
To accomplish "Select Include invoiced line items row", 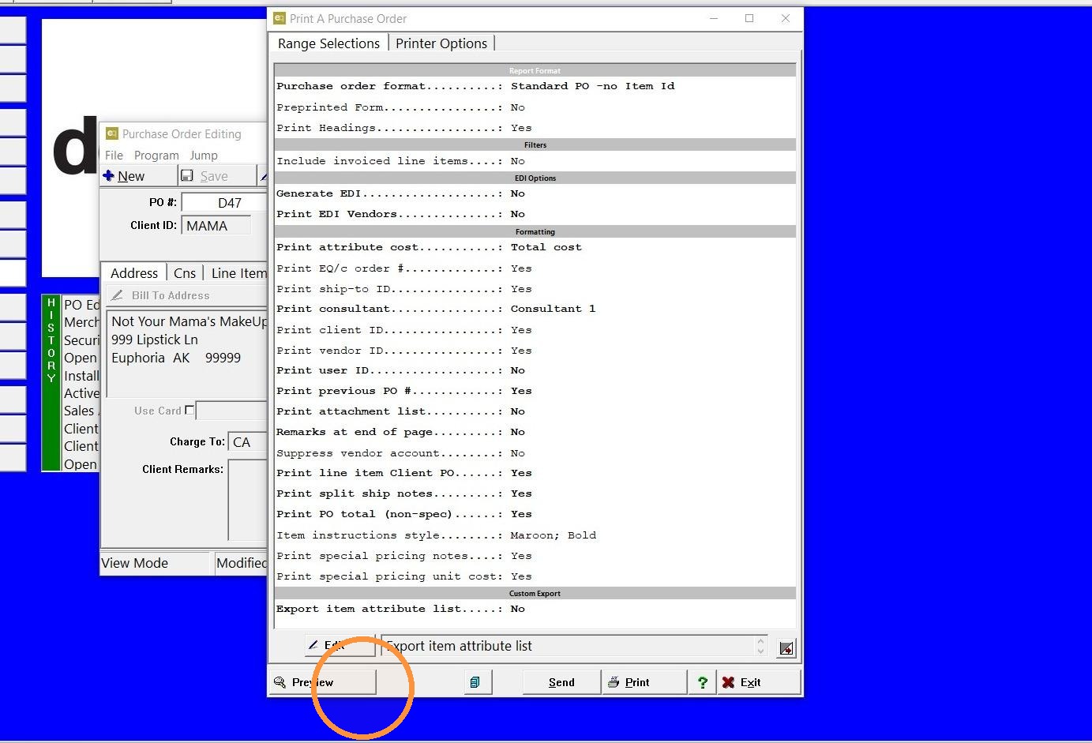I will tap(535, 161).
